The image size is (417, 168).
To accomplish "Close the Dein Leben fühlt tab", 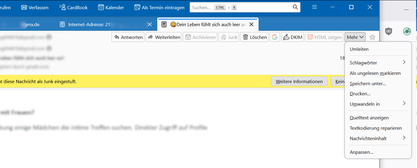I will point(251,25).
